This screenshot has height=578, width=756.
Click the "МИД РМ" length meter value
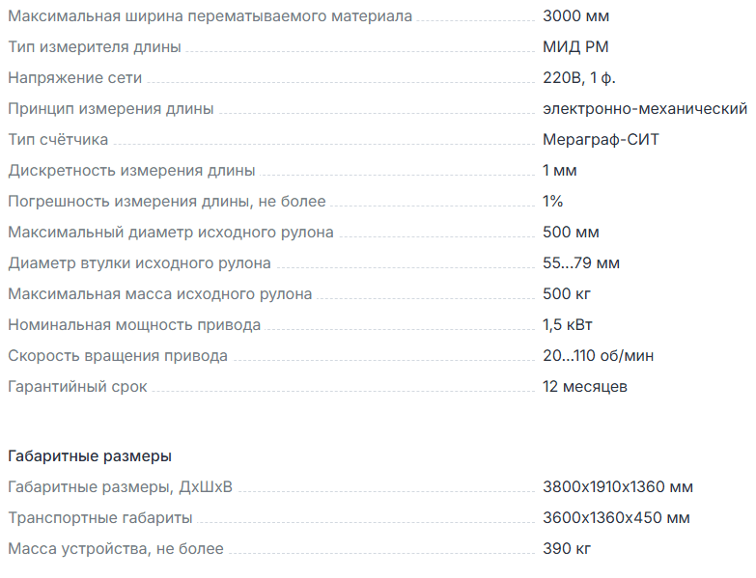(575, 47)
